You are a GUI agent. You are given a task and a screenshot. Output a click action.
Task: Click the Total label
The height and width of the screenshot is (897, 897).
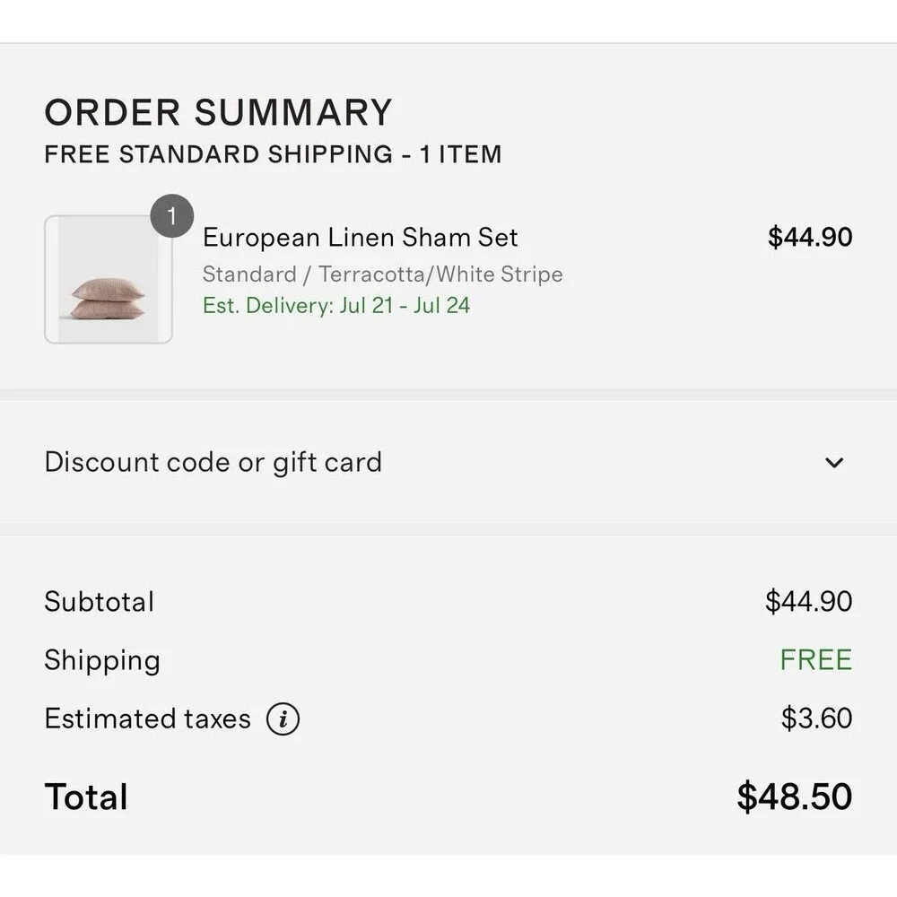[x=86, y=797]
